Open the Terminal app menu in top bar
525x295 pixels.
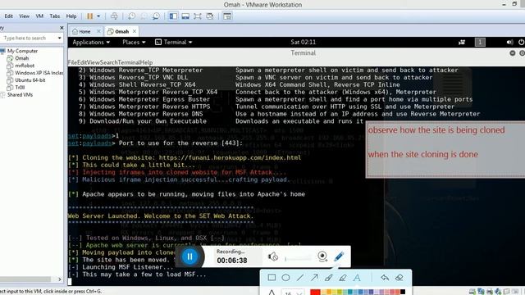point(173,42)
